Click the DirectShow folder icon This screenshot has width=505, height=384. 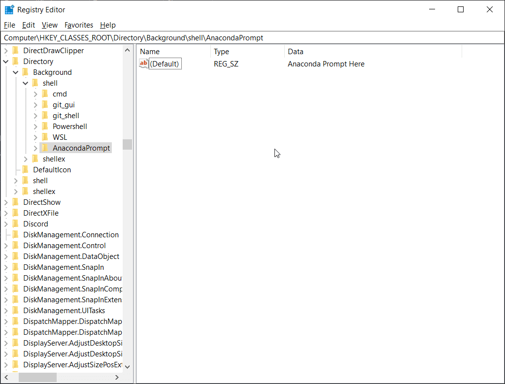pyautogui.click(x=15, y=202)
